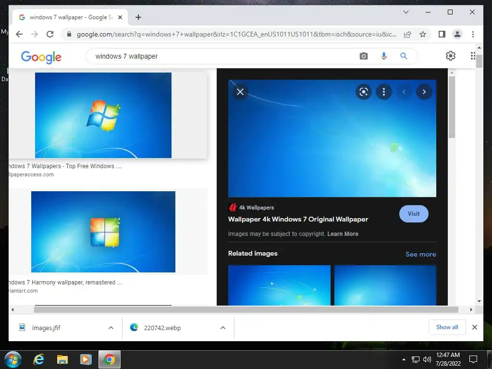The image size is (492, 369).
Task: Click Harmony wallpaper, remastered caption
Action: point(65,282)
